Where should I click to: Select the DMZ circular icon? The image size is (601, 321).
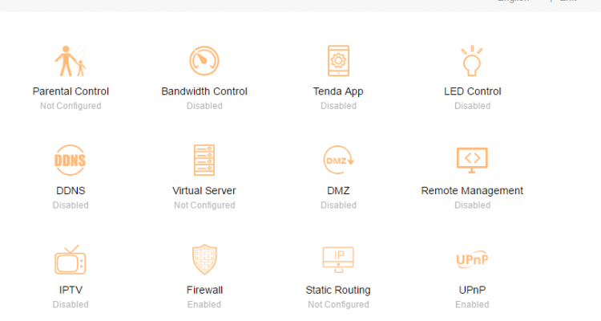point(338,160)
